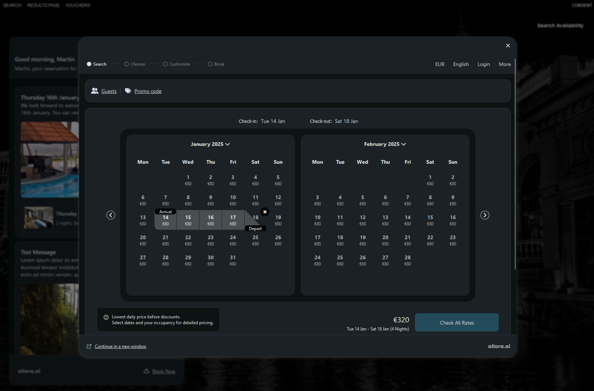Click the allora.ai logo in background footer

[x=29, y=371]
